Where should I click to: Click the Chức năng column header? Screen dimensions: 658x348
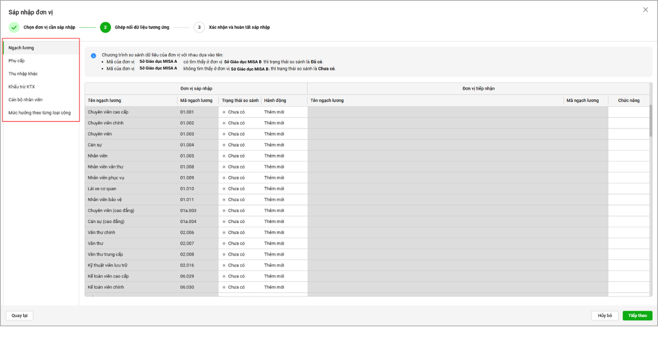629,100
